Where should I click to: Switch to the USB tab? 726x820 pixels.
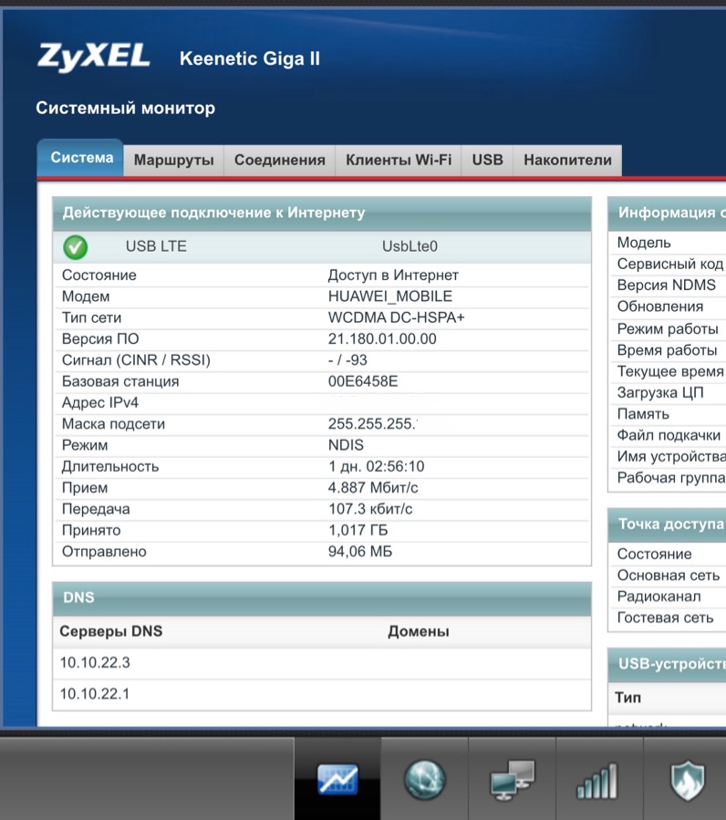click(487, 160)
